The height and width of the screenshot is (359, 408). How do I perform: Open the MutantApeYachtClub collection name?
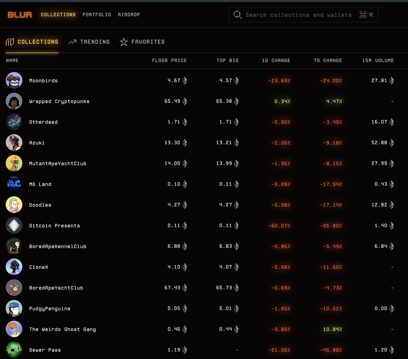point(58,164)
